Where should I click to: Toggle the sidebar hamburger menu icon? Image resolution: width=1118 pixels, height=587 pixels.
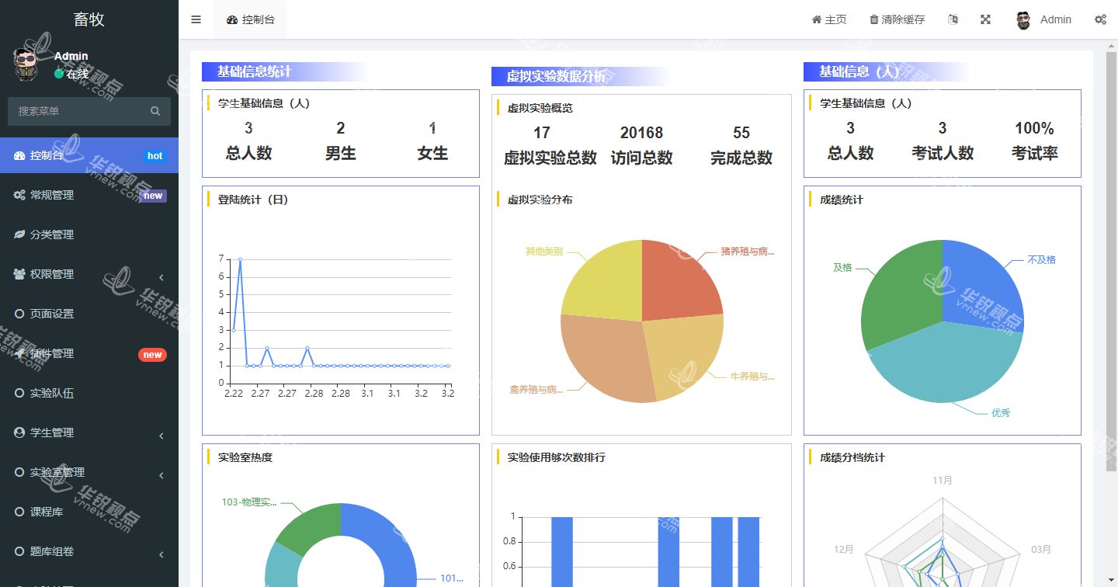196,19
